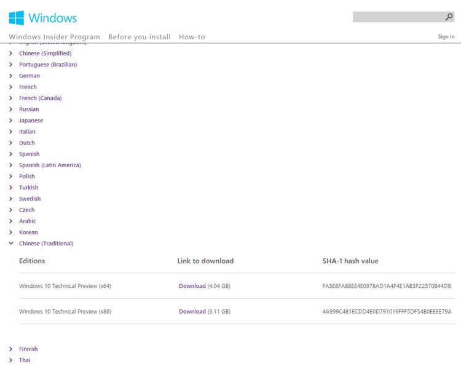
Task: Select the Portuguese (Brazilian) language link
Action: [x=48, y=65]
